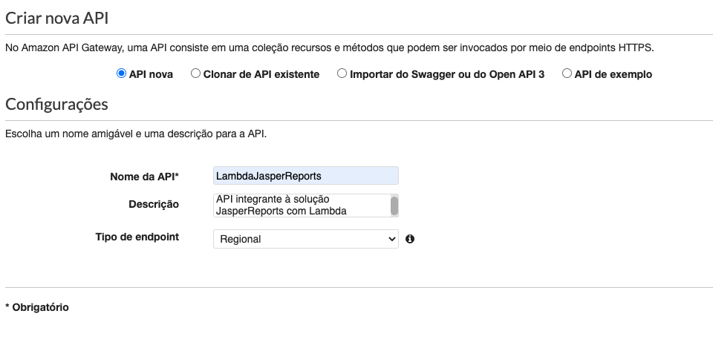
Task: Select the "API nova" radio button
Action: (121, 73)
